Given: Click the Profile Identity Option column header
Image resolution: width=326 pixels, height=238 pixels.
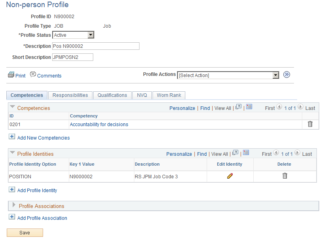Looking at the screenshot, I should pyautogui.click(x=33, y=164).
